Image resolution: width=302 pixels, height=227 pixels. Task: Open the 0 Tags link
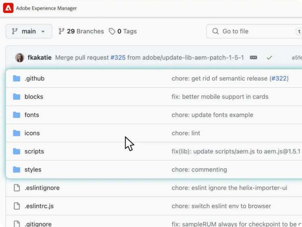(123, 31)
